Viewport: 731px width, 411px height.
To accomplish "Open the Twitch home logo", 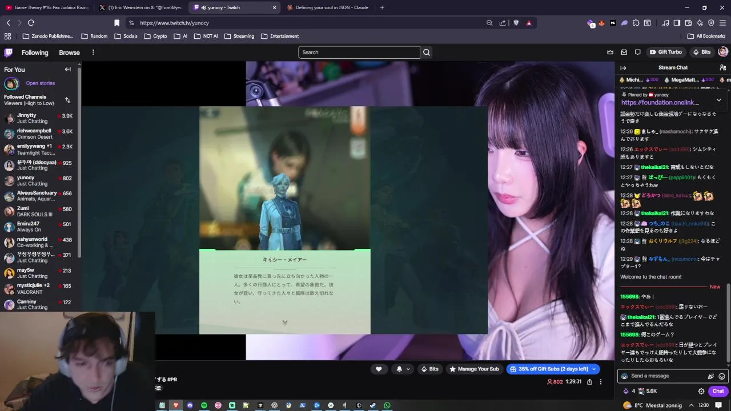I will (9, 53).
